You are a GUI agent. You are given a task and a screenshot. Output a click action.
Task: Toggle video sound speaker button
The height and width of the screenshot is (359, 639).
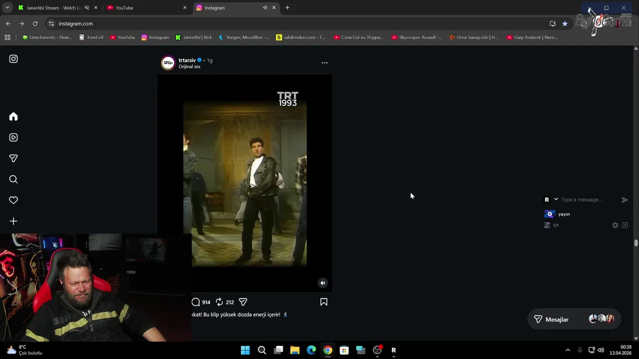(323, 283)
